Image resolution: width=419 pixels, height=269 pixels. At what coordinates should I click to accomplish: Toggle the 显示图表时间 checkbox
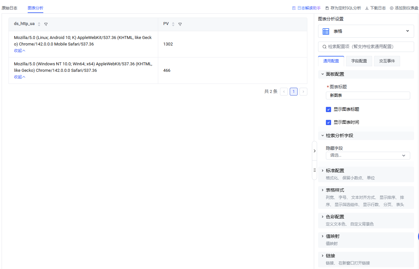(x=328, y=122)
